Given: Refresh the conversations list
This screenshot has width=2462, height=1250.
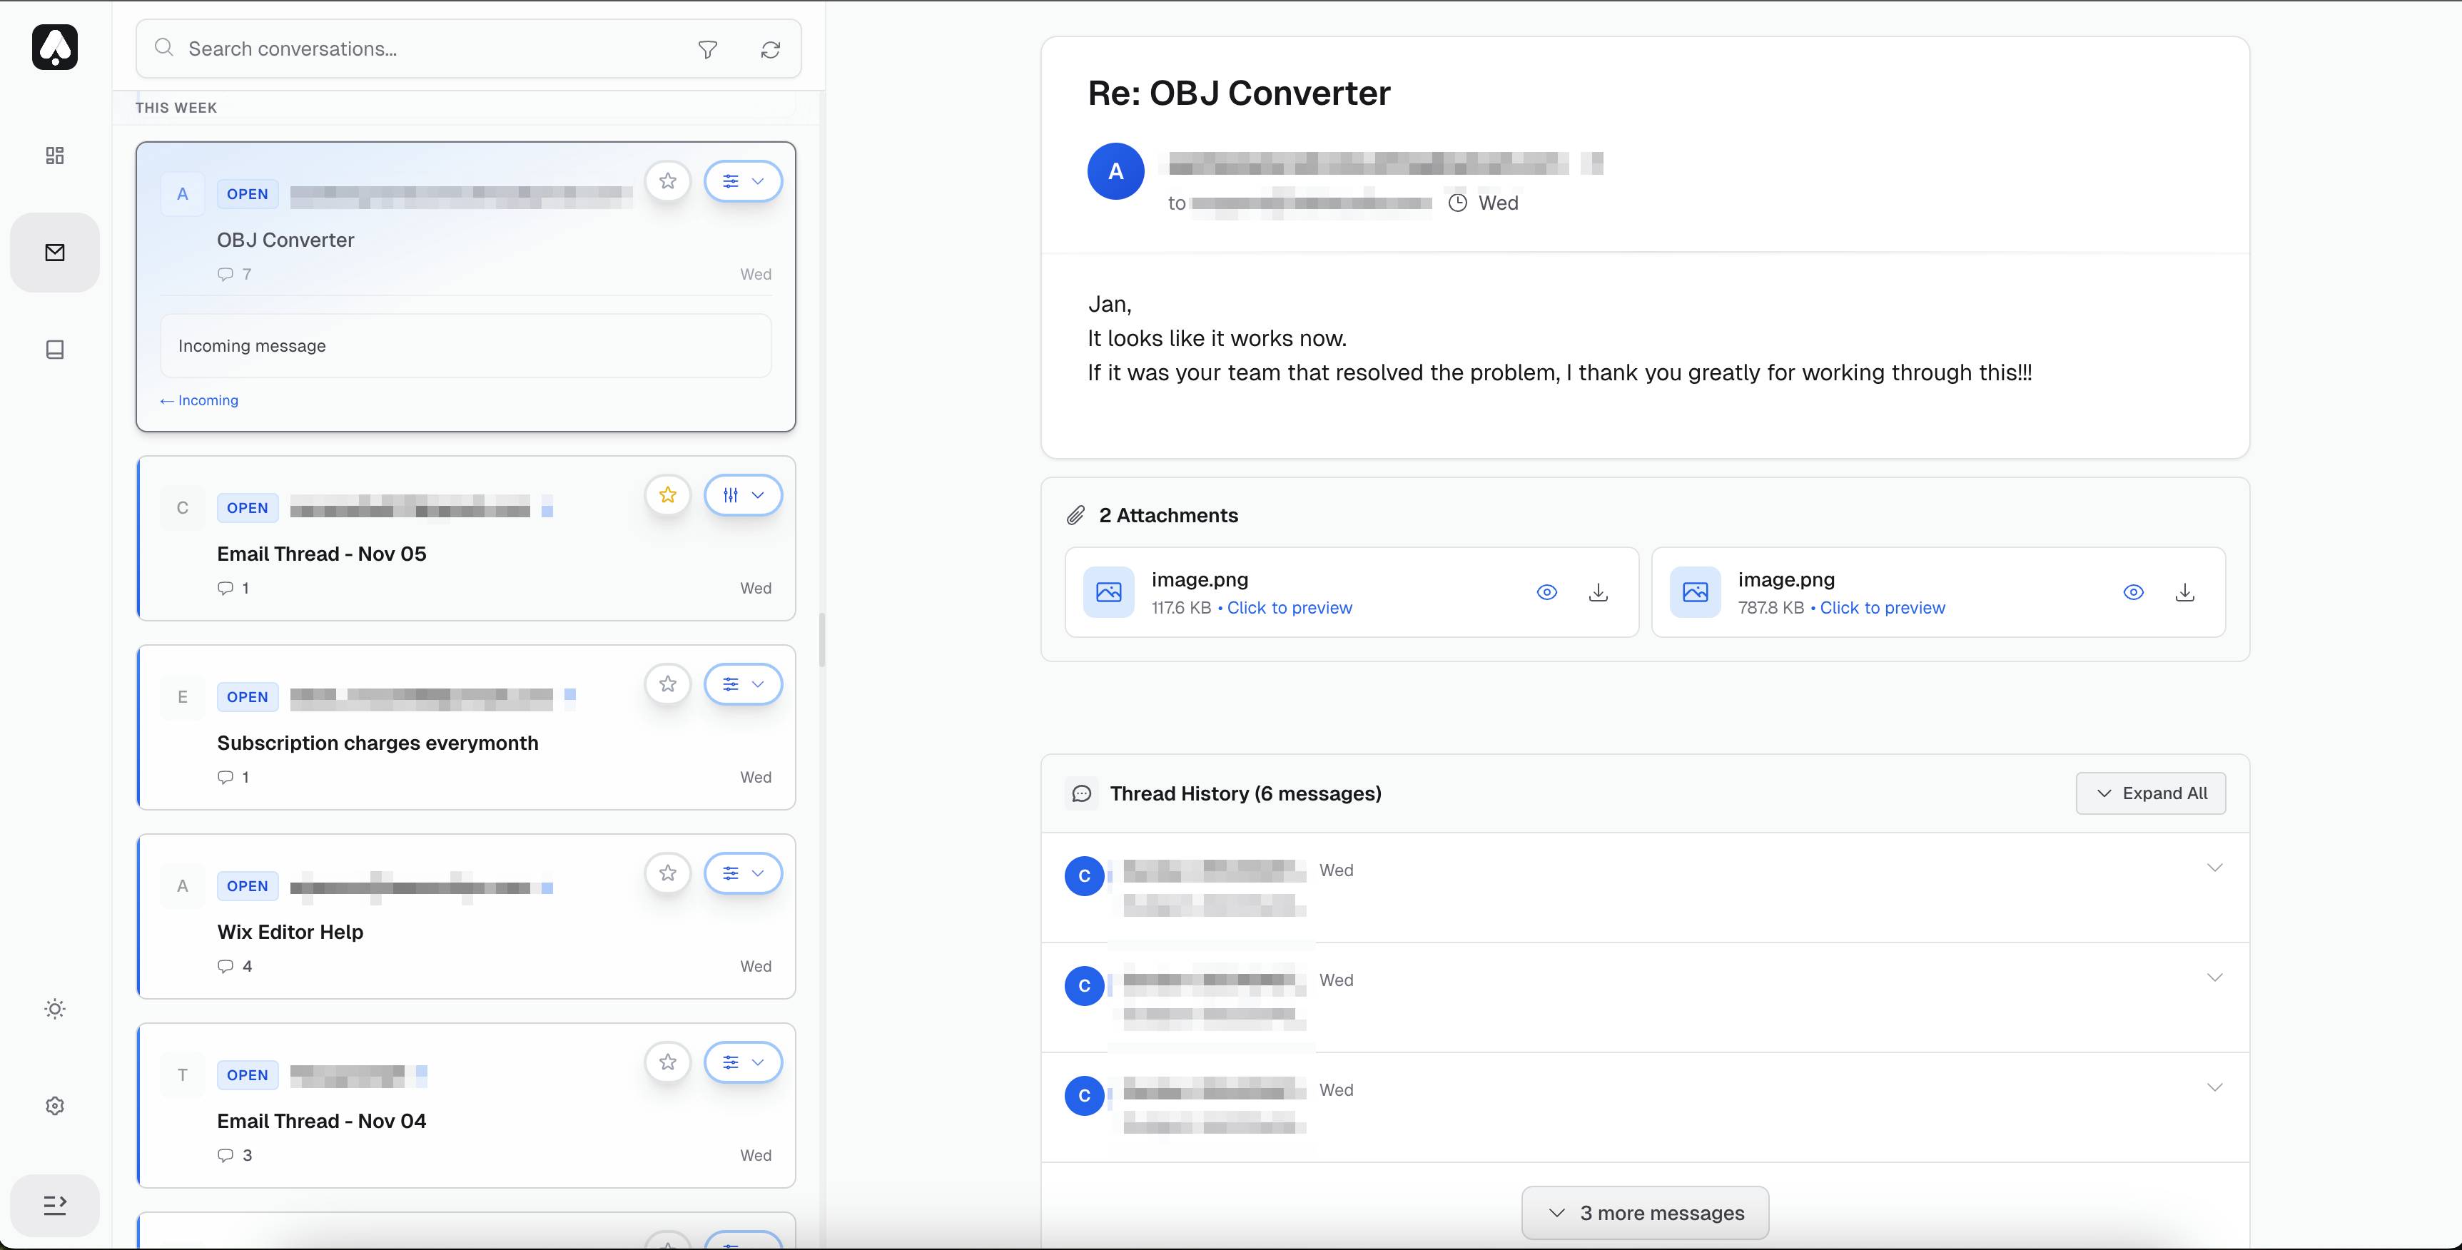Looking at the screenshot, I should (770, 50).
